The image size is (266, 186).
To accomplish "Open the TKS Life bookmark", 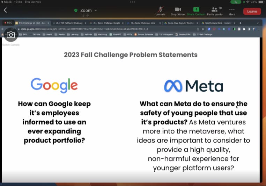I will [35, 35].
